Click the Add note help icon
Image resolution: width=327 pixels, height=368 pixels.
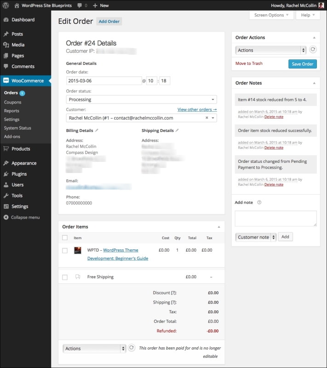point(259,202)
